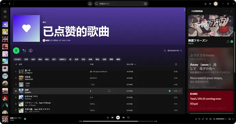Open the now-playing cover thumbnail in the player bar
This screenshot has height=124, width=236.
[5, 119]
